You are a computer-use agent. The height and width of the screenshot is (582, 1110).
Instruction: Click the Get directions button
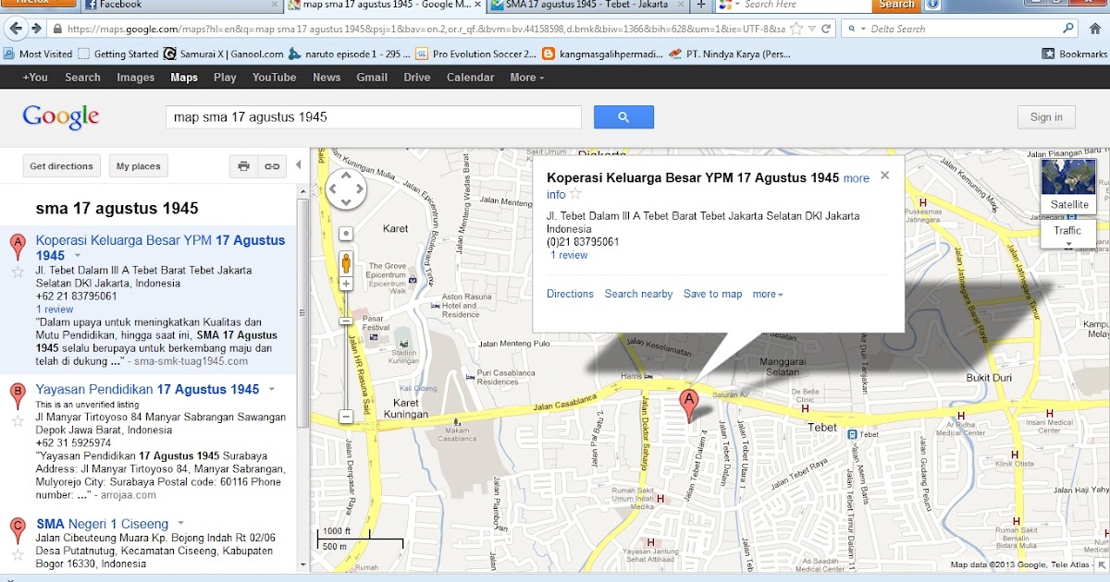click(x=61, y=166)
